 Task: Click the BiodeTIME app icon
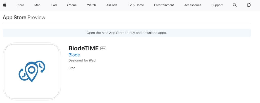coord(32,71)
